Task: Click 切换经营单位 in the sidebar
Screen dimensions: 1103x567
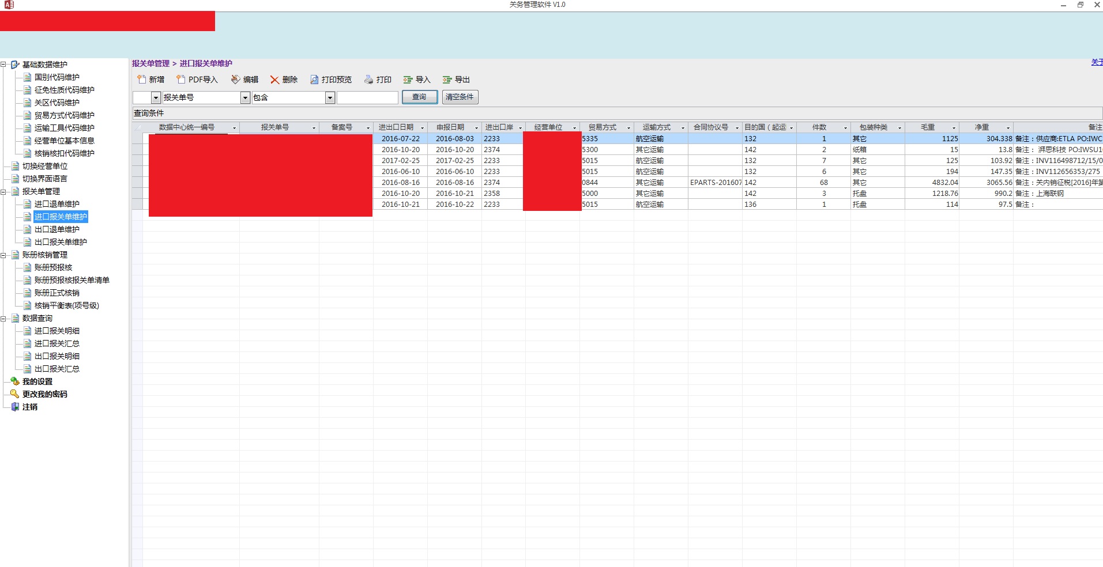Action: click(45, 166)
